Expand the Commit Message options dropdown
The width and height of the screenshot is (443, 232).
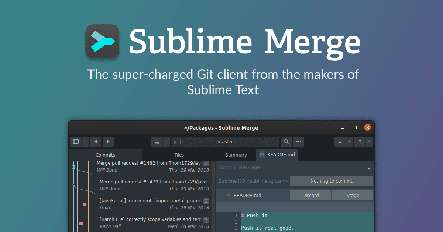(x=369, y=169)
